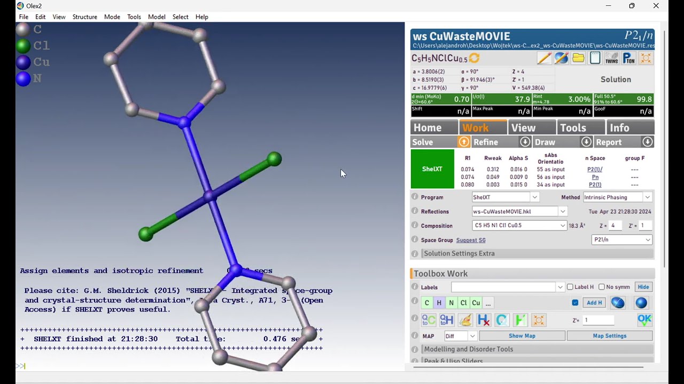This screenshot has width=684, height=384.
Task: Expand Modelling and Disorder Tools section
Action: coord(537,349)
